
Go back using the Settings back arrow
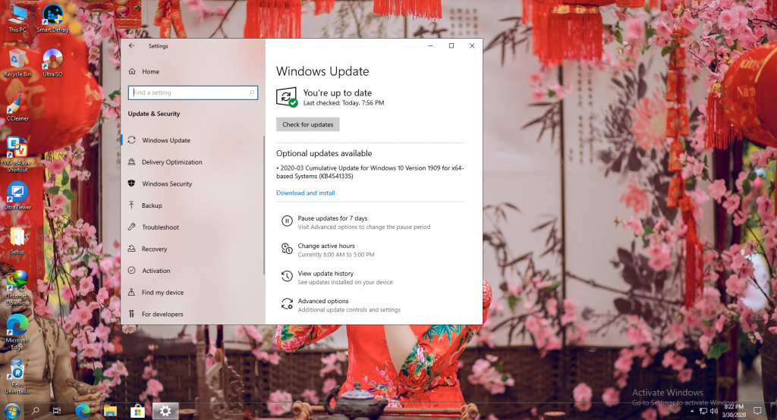click(131, 45)
